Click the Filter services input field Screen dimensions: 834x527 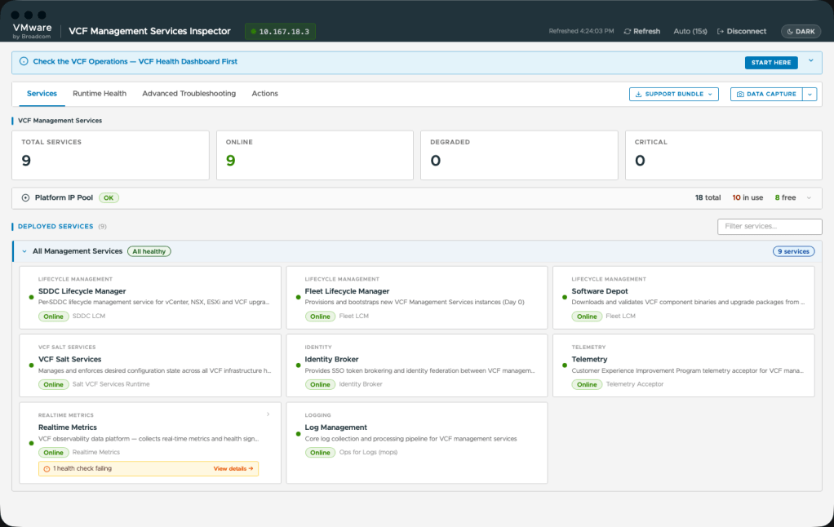pyautogui.click(x=769, y=227)
